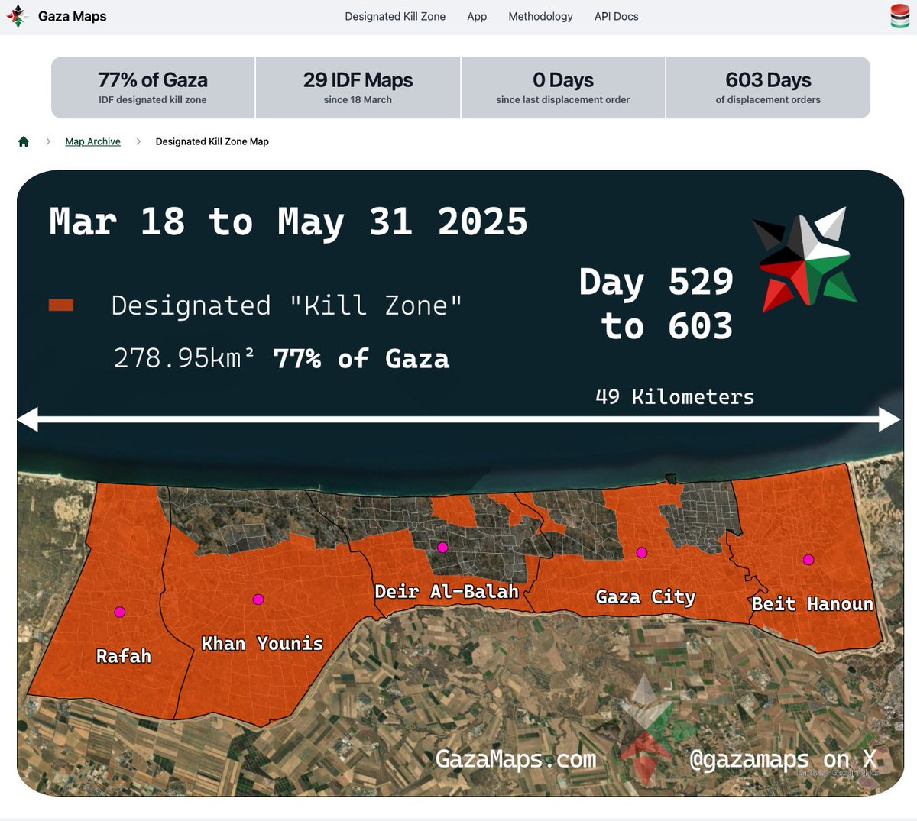Click the Deir Al-Balah map label
917x821 pixels.
[446, 591]
